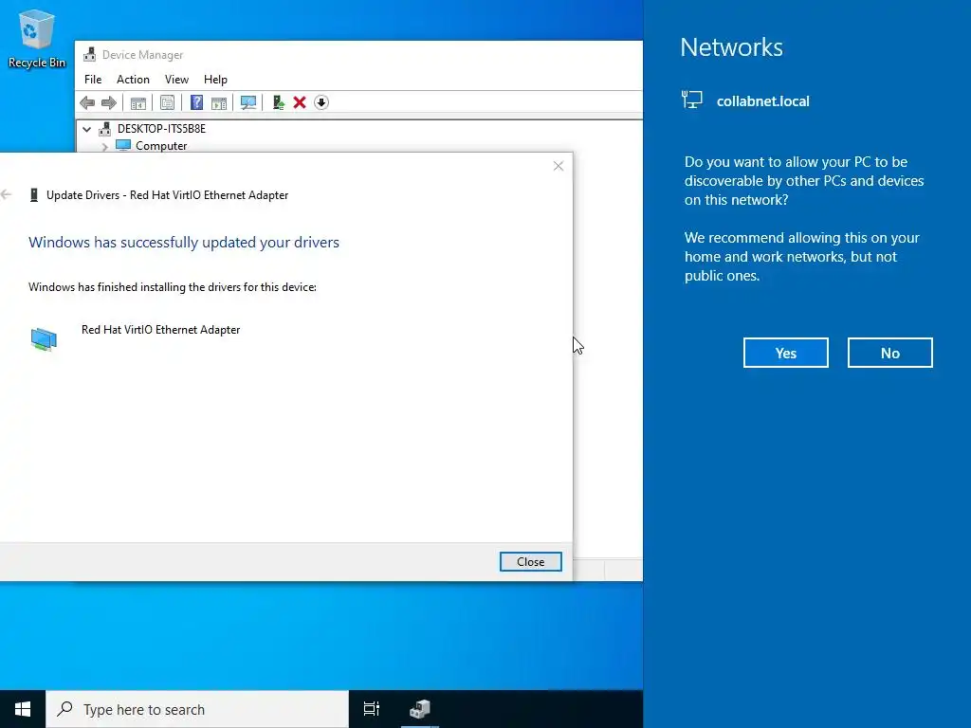Open Recycle Bin desktop icon
The width and height of the screenshot is (971, 728).
pos(37,38)
